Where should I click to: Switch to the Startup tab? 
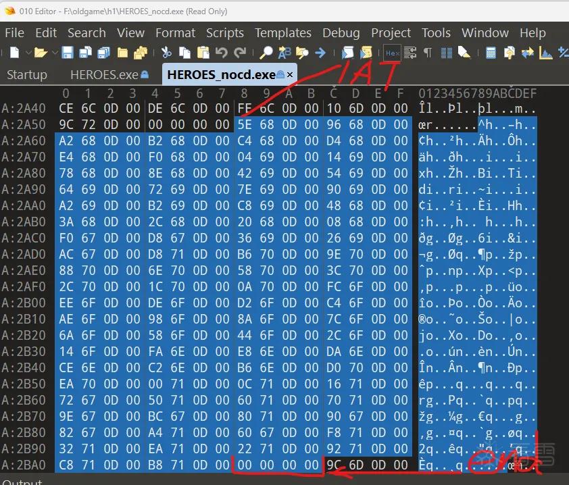[x=27, y=75]
